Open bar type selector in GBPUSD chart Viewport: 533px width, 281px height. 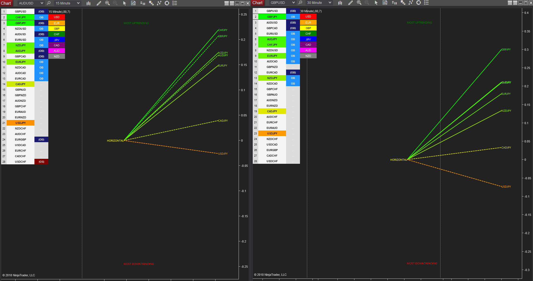[x=340, y=2]
